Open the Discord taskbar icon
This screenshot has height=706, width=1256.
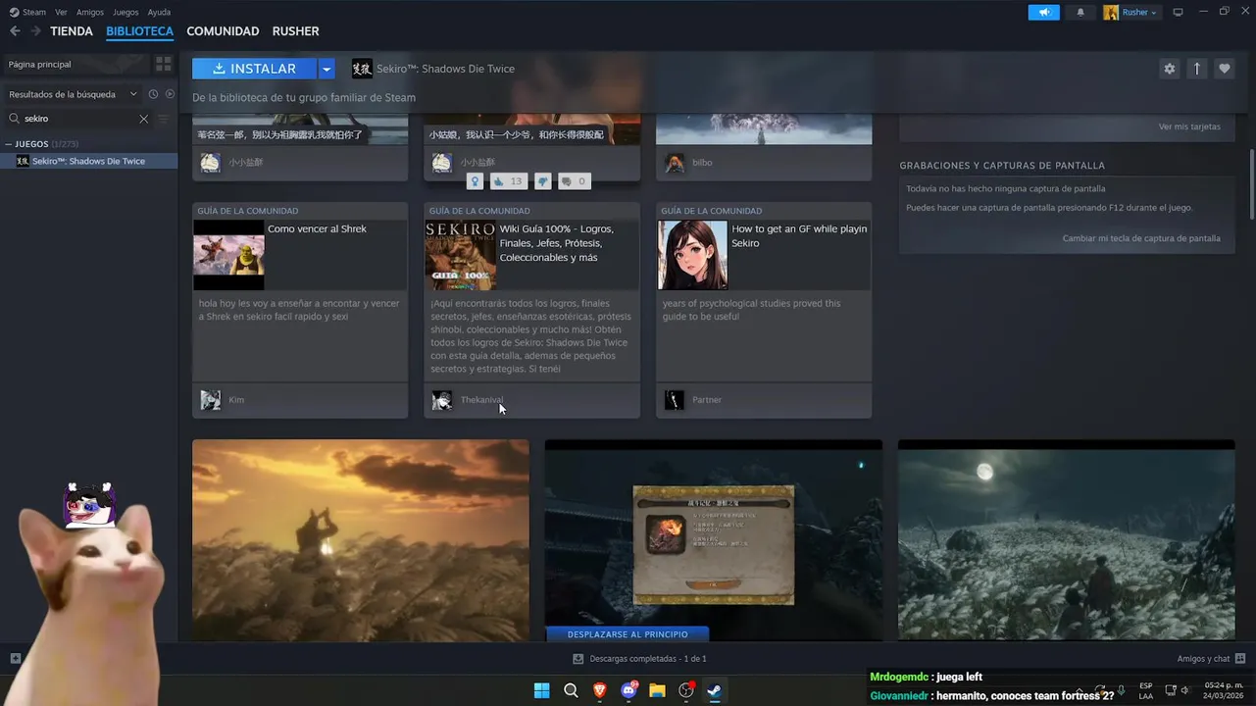[x=628, y=690]
